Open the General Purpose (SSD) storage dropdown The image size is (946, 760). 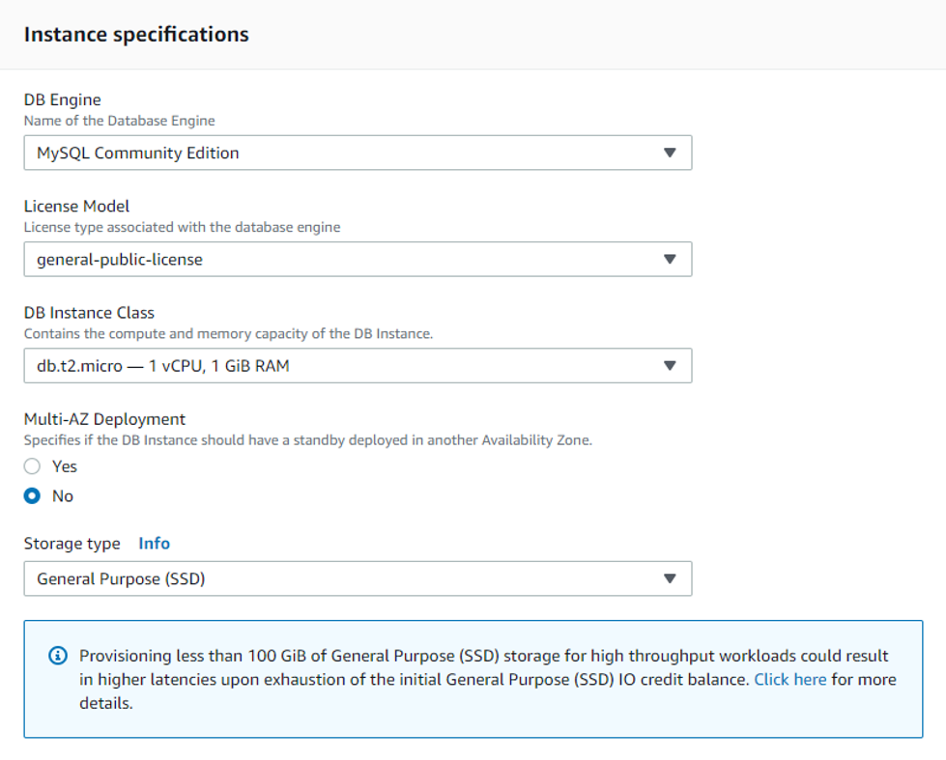click(x=358, y=578)
